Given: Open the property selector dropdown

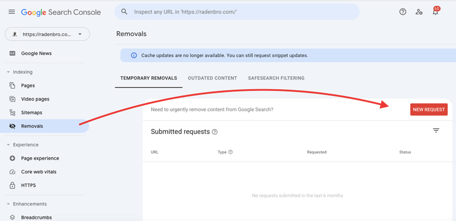Looking at the screenshot, I should tap(47, 34).
